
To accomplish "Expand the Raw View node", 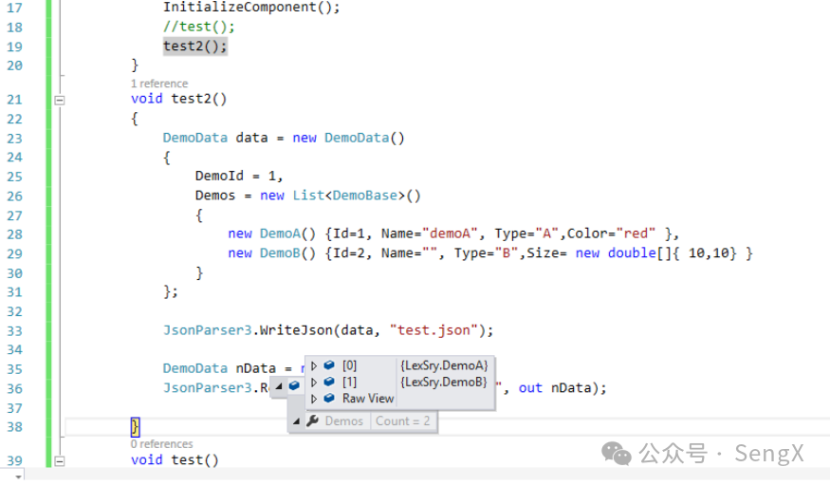I will [314, 399].
